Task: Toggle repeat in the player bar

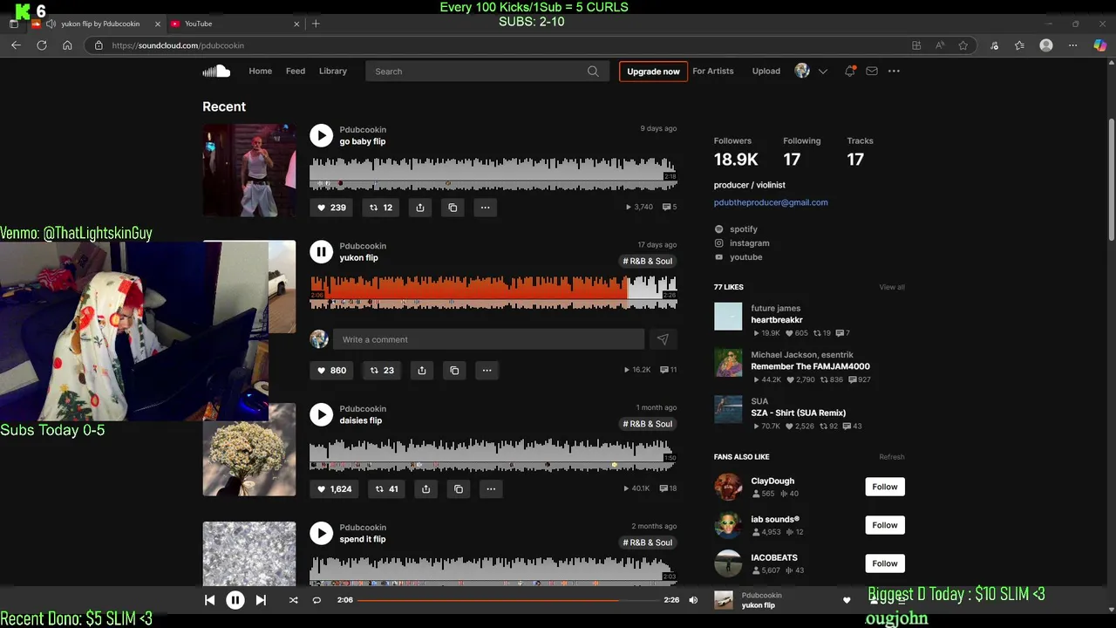Action: pos(316,600)
